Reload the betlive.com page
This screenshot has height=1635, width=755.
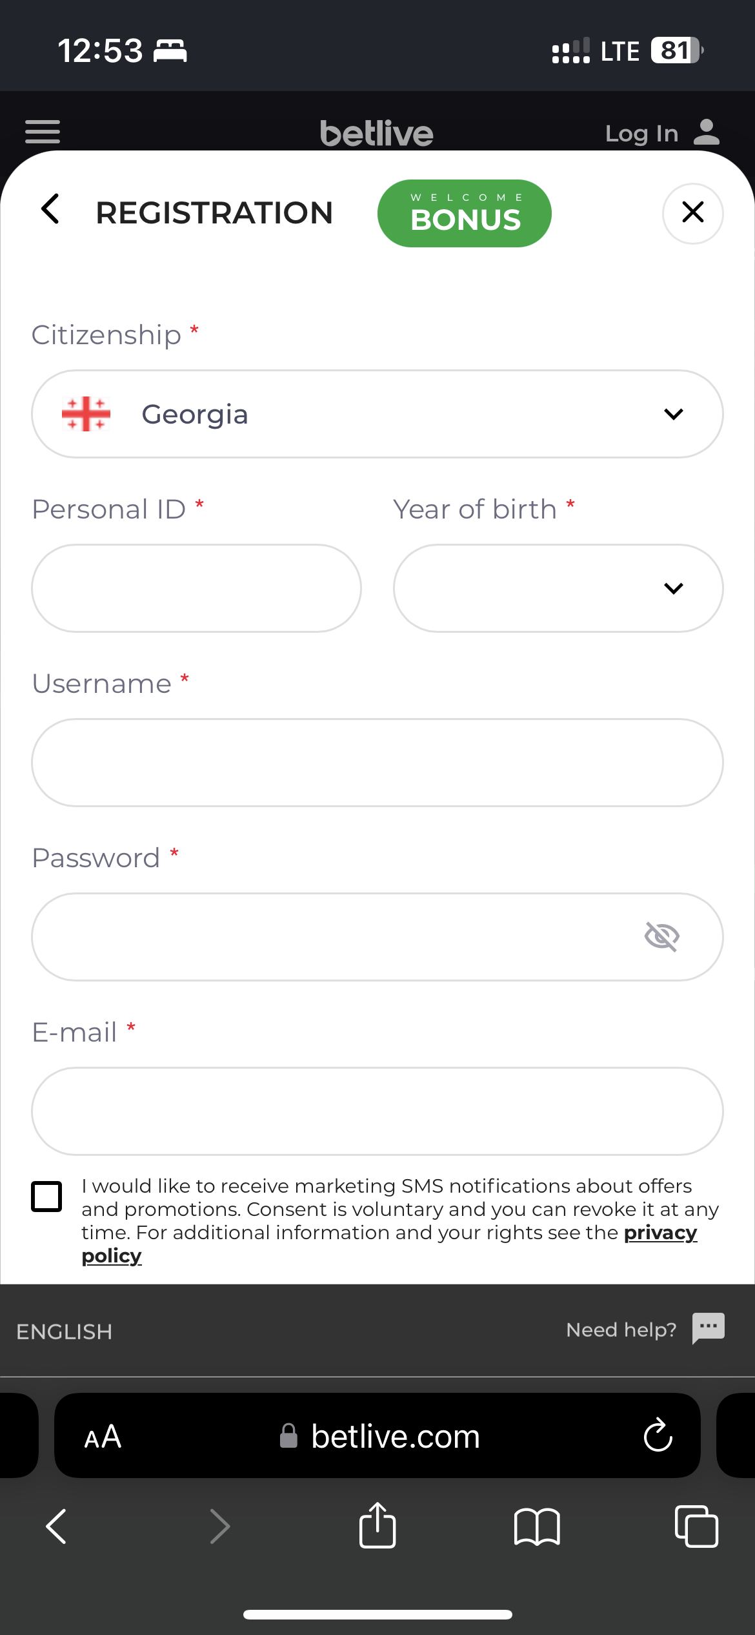tap(658, 1435)
